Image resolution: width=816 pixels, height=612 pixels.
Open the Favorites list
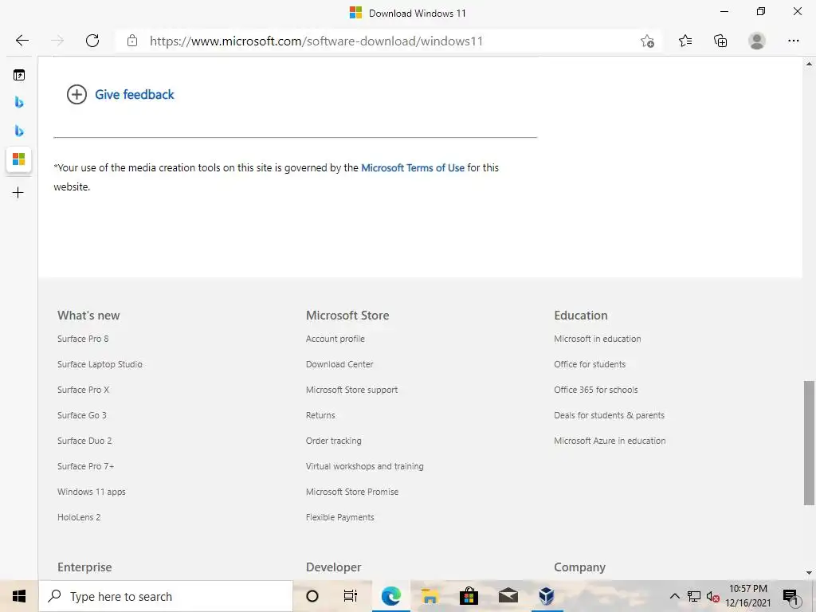685,41
